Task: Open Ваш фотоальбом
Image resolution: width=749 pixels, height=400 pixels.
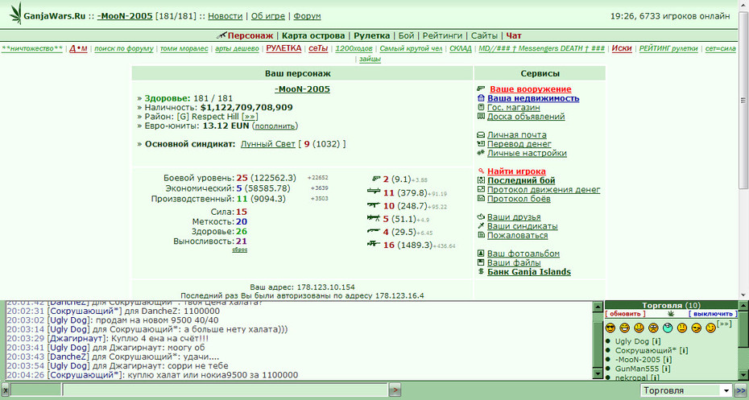Action: [523, 254]
